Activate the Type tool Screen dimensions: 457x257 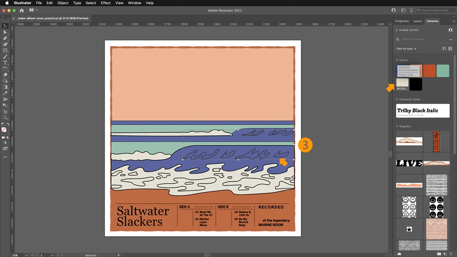pyautogui.click(x=5, y=62)
